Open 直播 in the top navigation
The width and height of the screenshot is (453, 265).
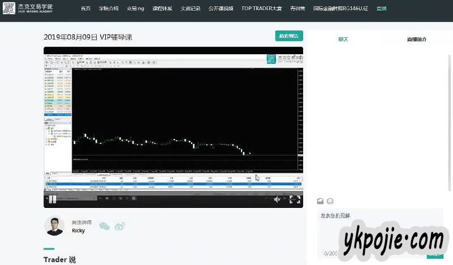click(382, 8)
